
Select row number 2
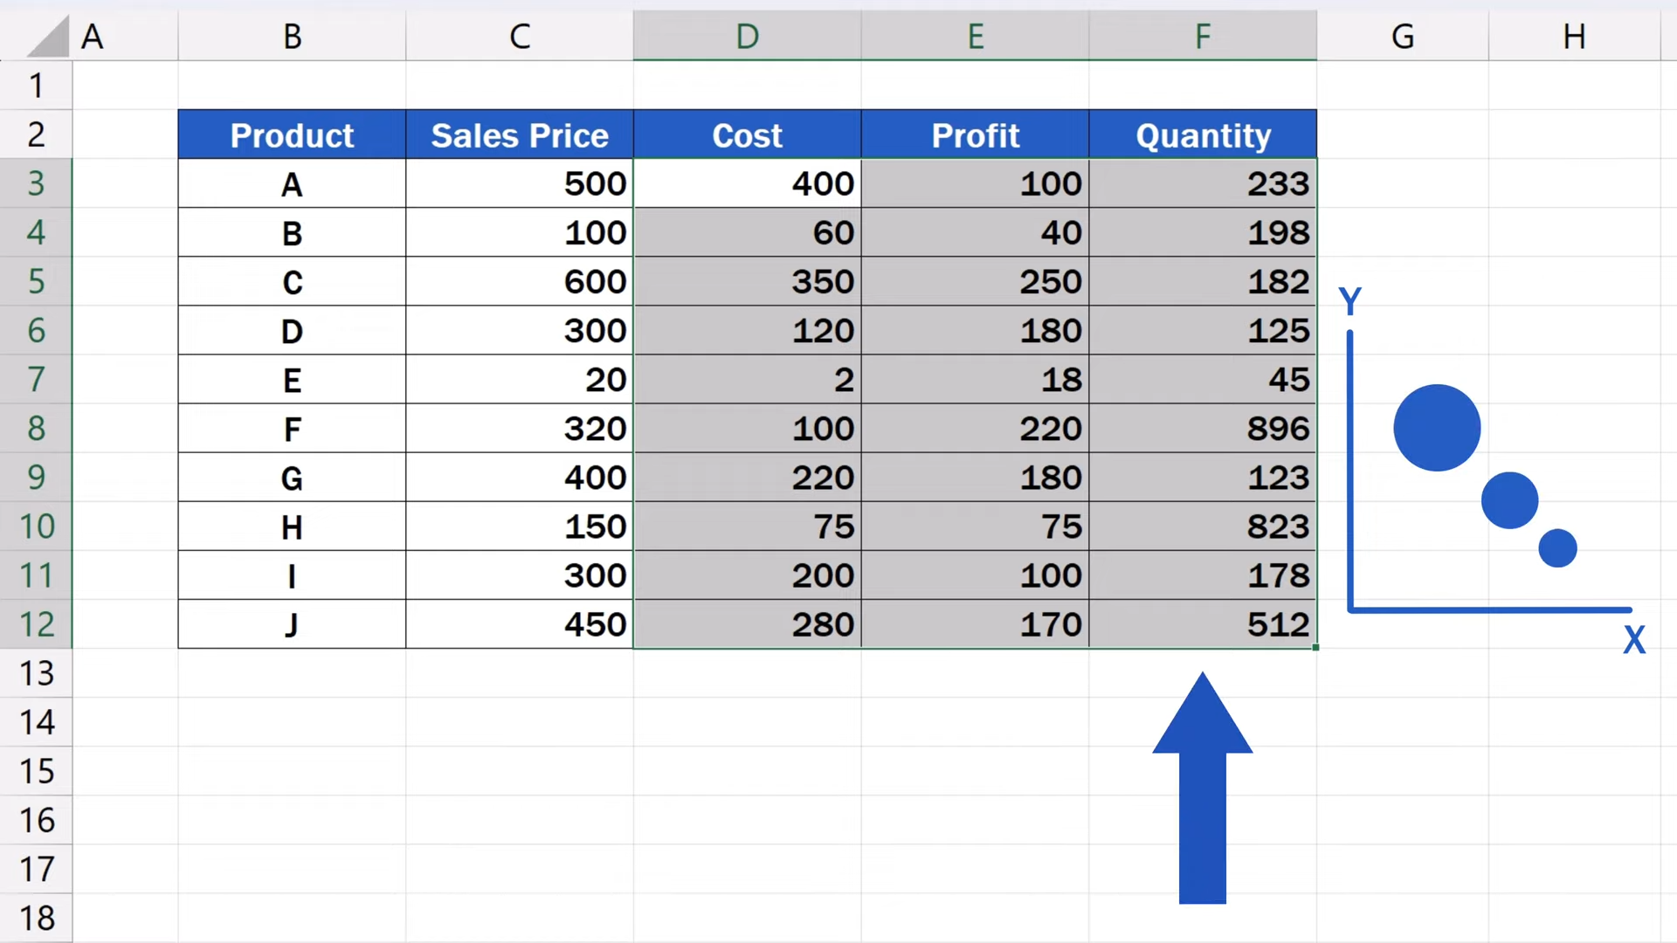(36, 134)
